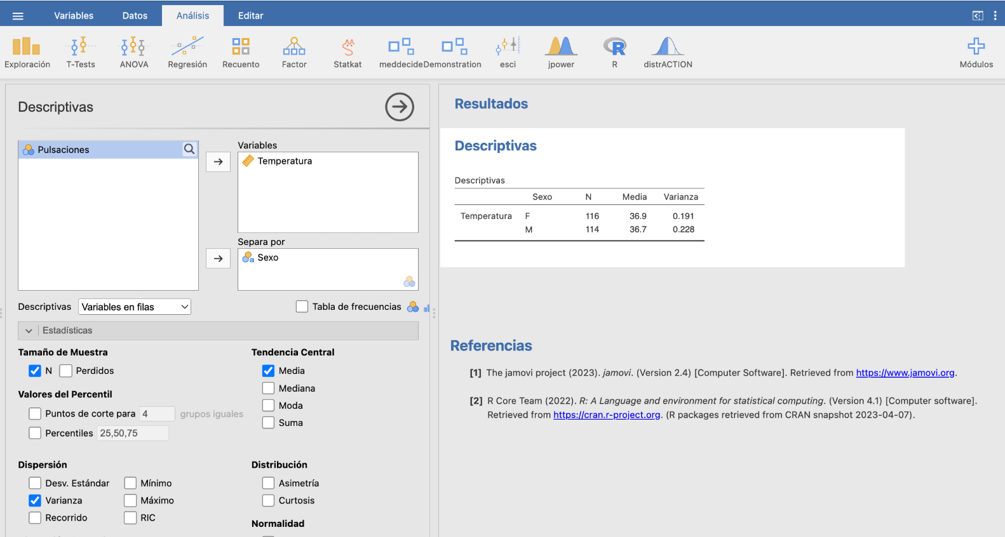Enable Puntos de corte para checkbox

[35, 414]
